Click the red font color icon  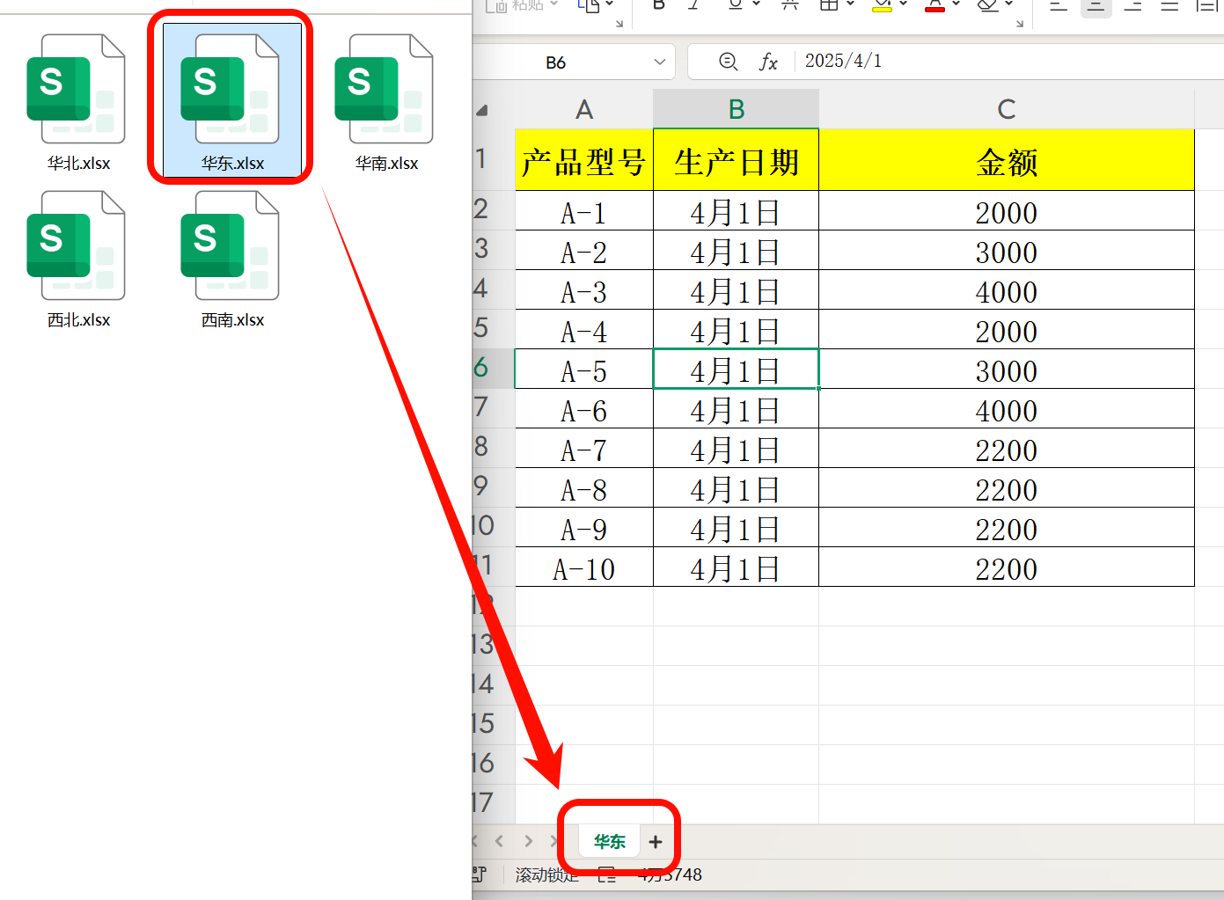(935, 4)
